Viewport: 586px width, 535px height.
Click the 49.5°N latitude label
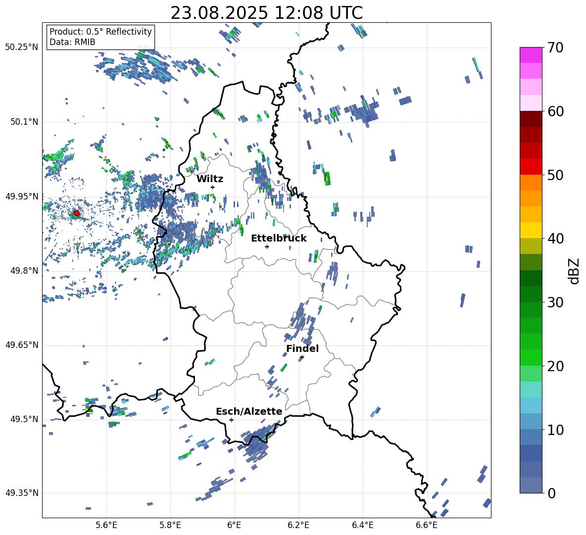(x=24, y=419)
